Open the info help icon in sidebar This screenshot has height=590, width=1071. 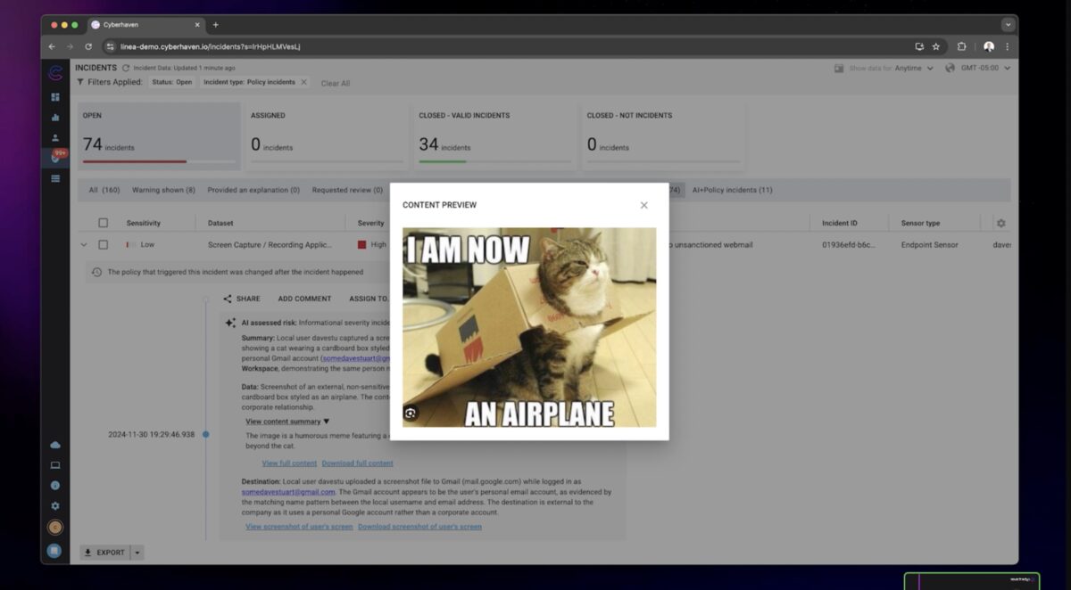[55, 485]
